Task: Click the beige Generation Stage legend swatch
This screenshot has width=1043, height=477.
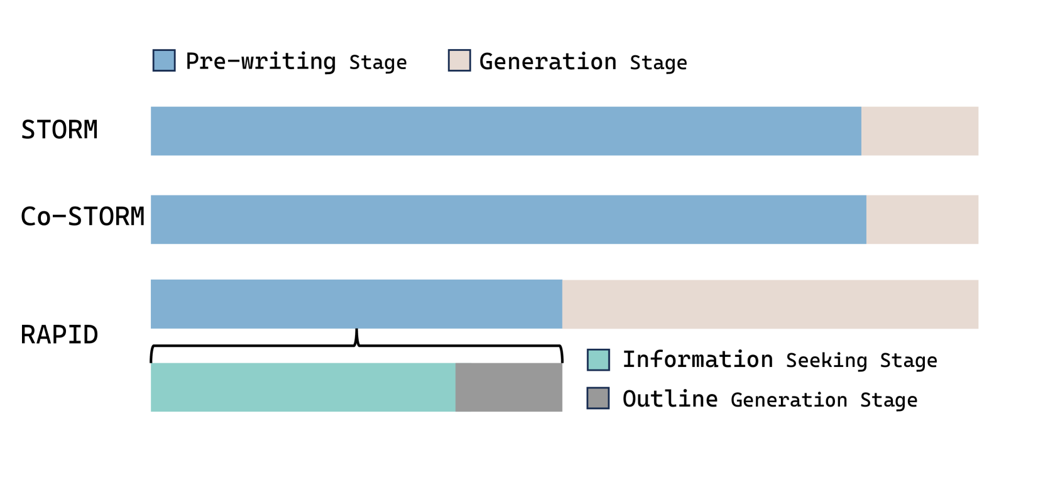Action: tap(459, 61)
